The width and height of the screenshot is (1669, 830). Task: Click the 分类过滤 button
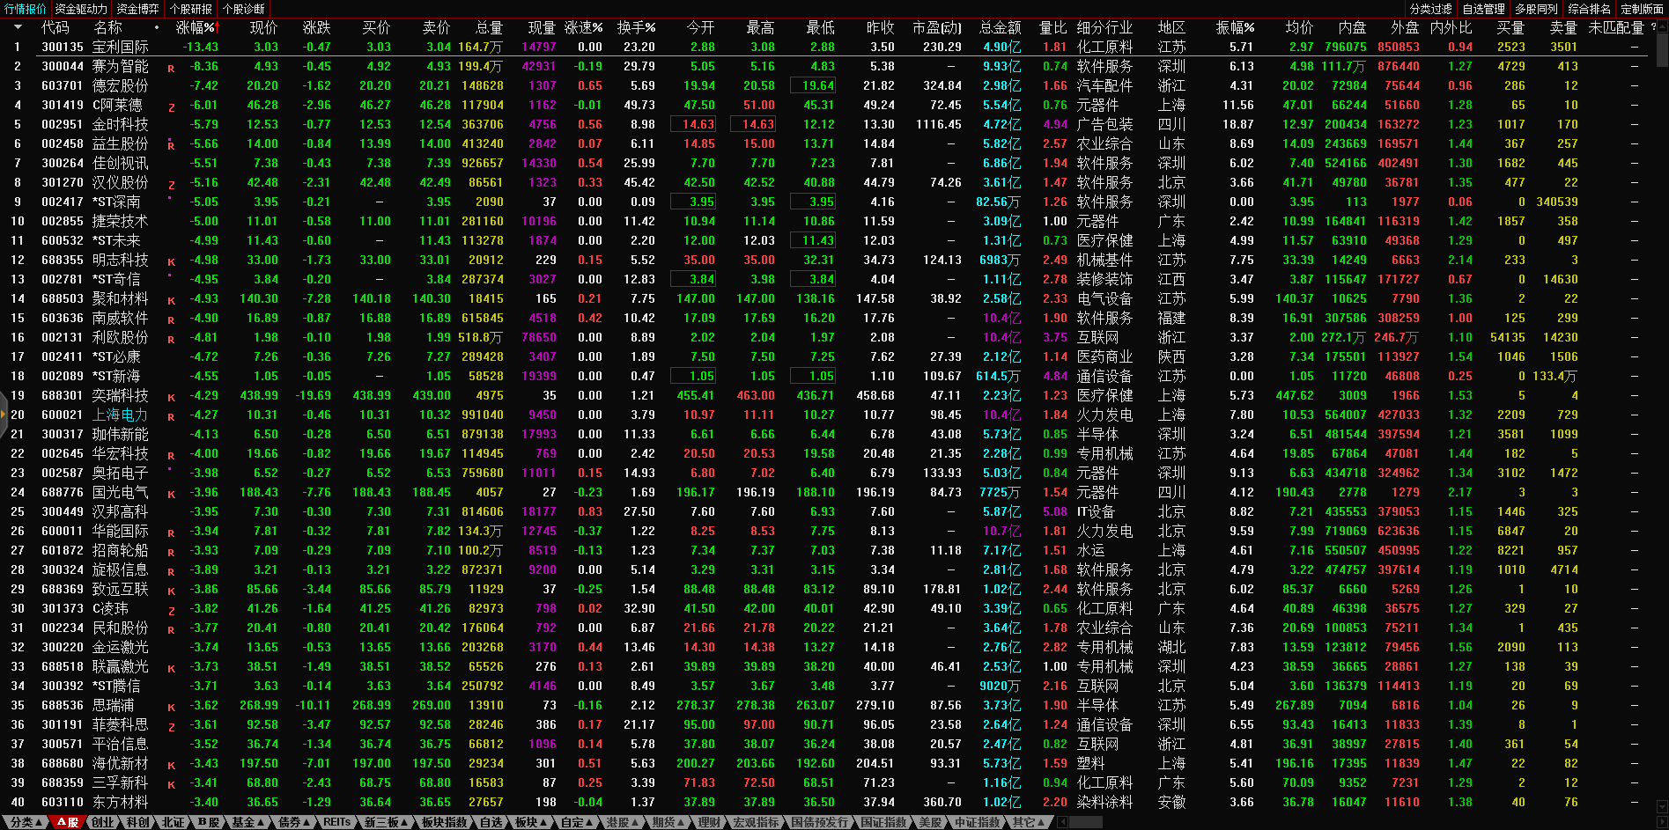pos(1431,9)
